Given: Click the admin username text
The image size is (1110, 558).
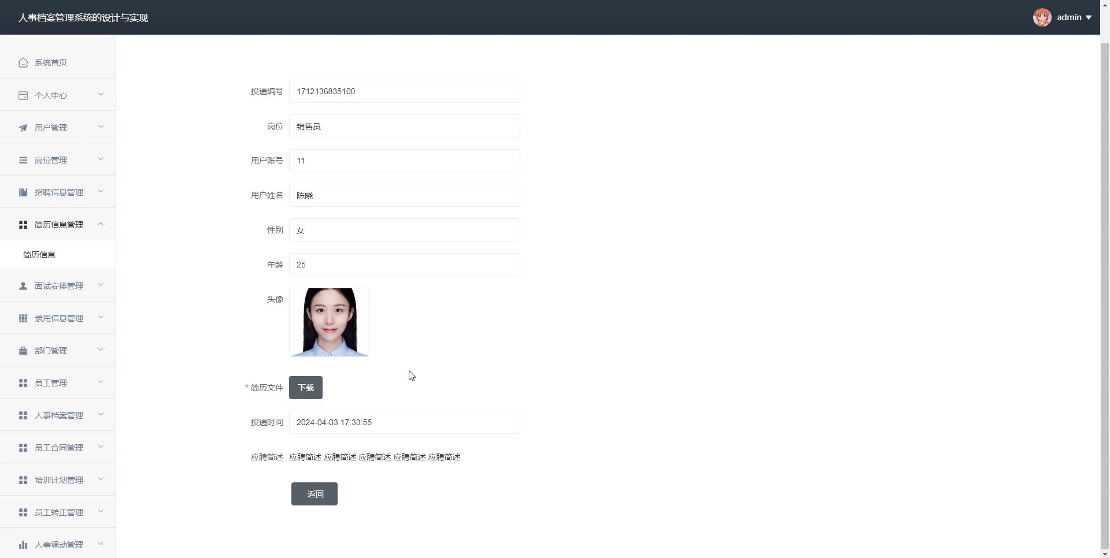Looking at the screenshot, I should click(x=1069, y=17).
